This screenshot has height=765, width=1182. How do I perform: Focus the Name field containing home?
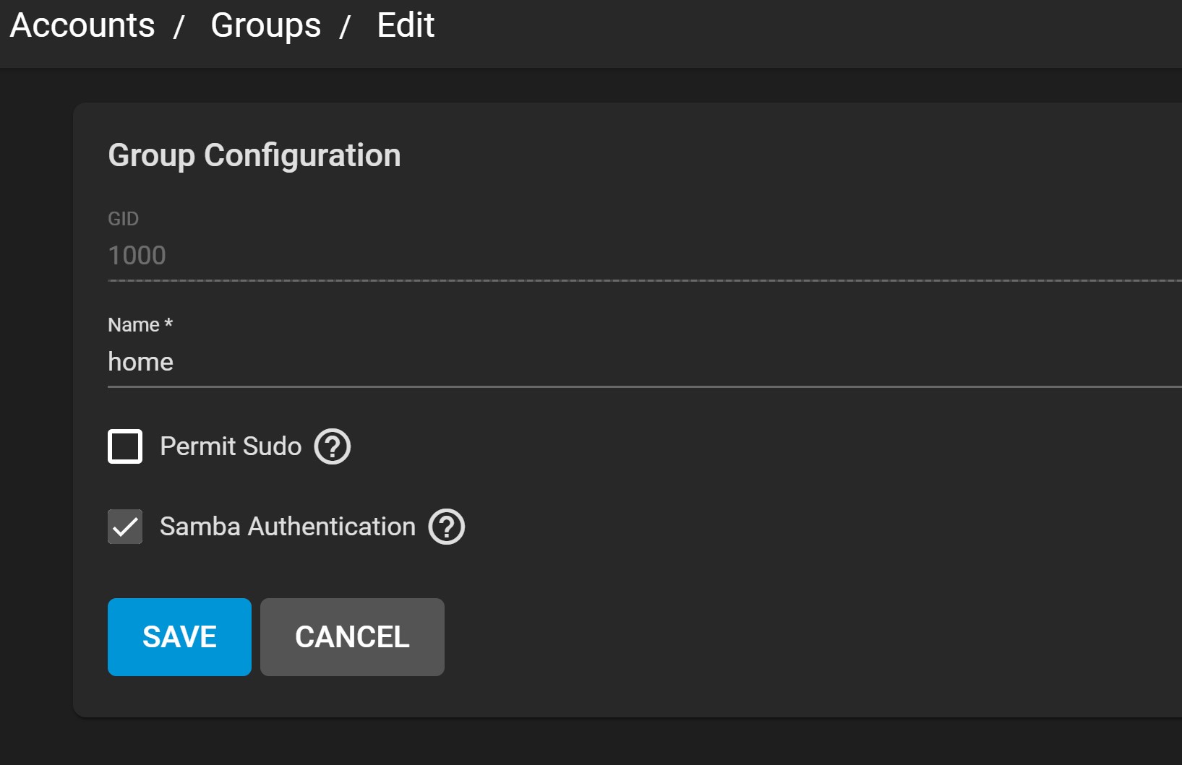(x=578, y=362)
